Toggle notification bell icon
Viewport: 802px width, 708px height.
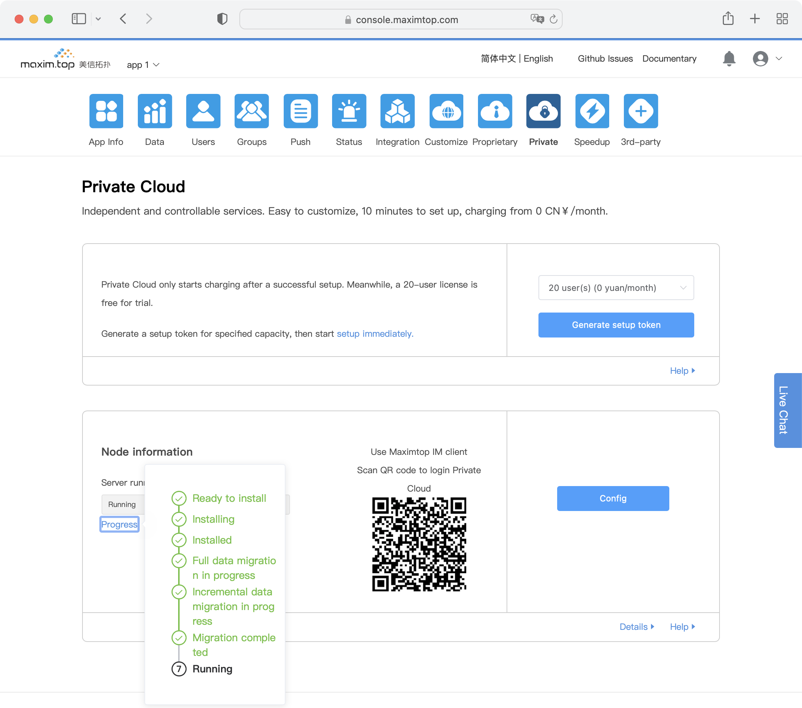(728, 59)
